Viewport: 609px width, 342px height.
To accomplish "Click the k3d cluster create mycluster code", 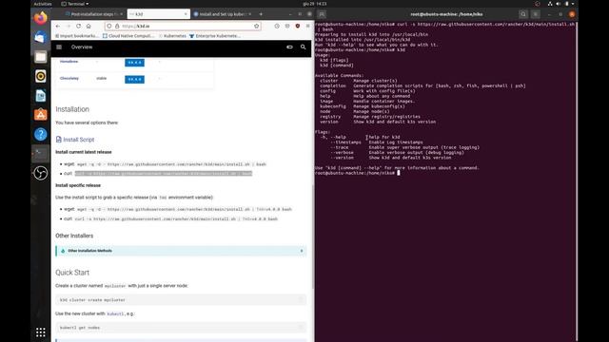I will pos(181,300).
